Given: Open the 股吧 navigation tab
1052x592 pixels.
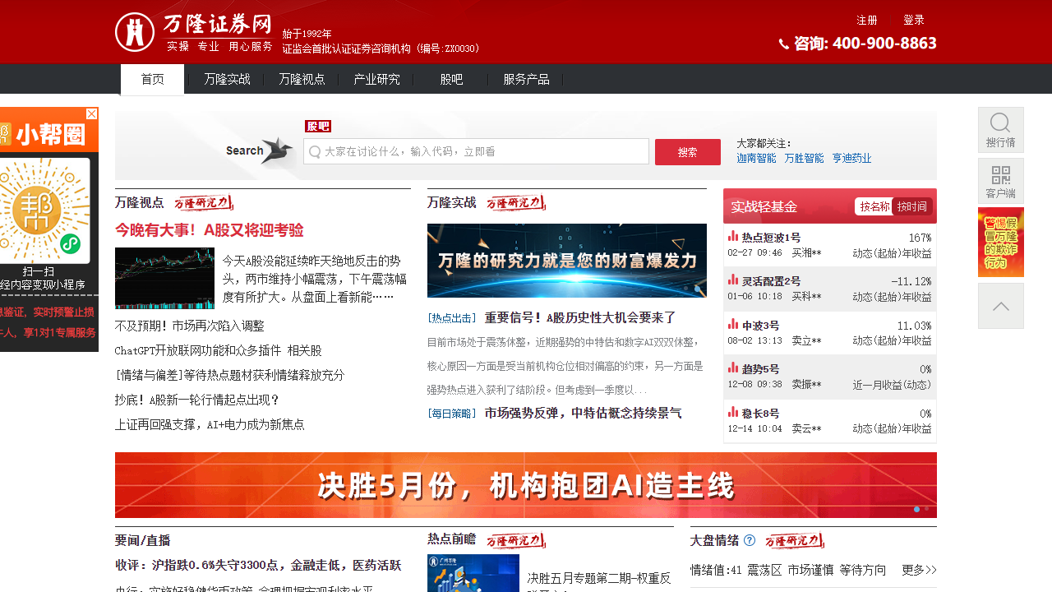Looking at the screenshot, I should point(451,79).
